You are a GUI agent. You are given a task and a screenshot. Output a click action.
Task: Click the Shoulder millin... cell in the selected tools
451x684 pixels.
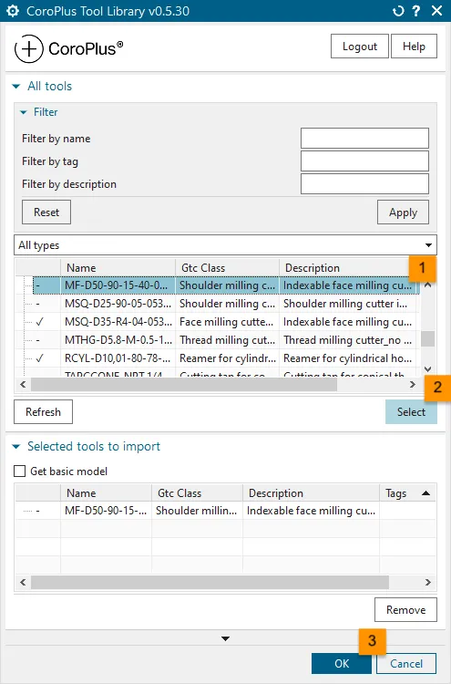197,511
